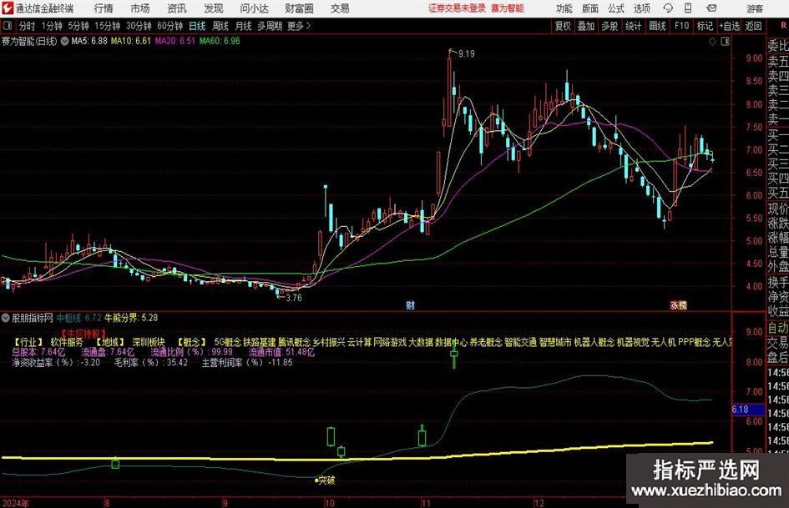Open the 公式 menu
The image size is (789, 508).
tap(616, 8)
